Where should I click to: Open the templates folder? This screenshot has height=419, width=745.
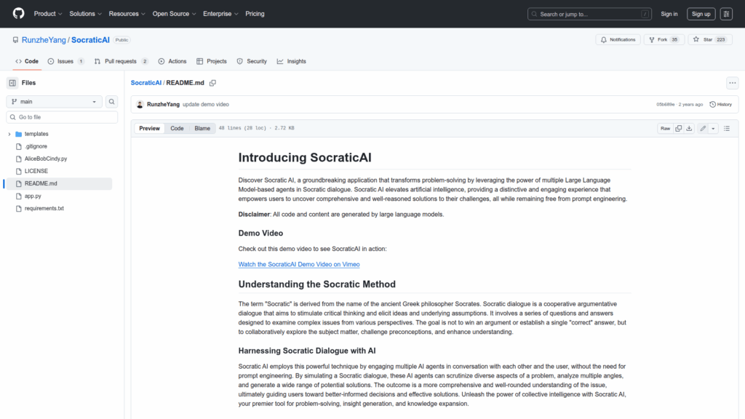[x=36, y=134]
